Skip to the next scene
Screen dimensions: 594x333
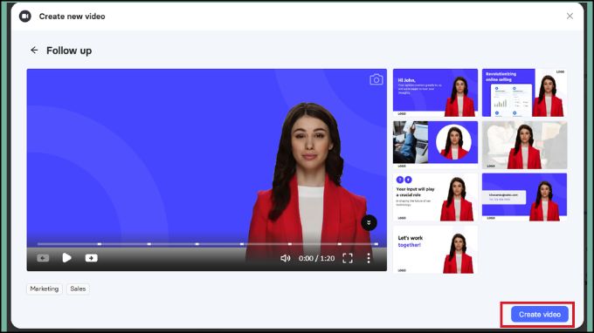pyautogui.click(x=92, y=258)
